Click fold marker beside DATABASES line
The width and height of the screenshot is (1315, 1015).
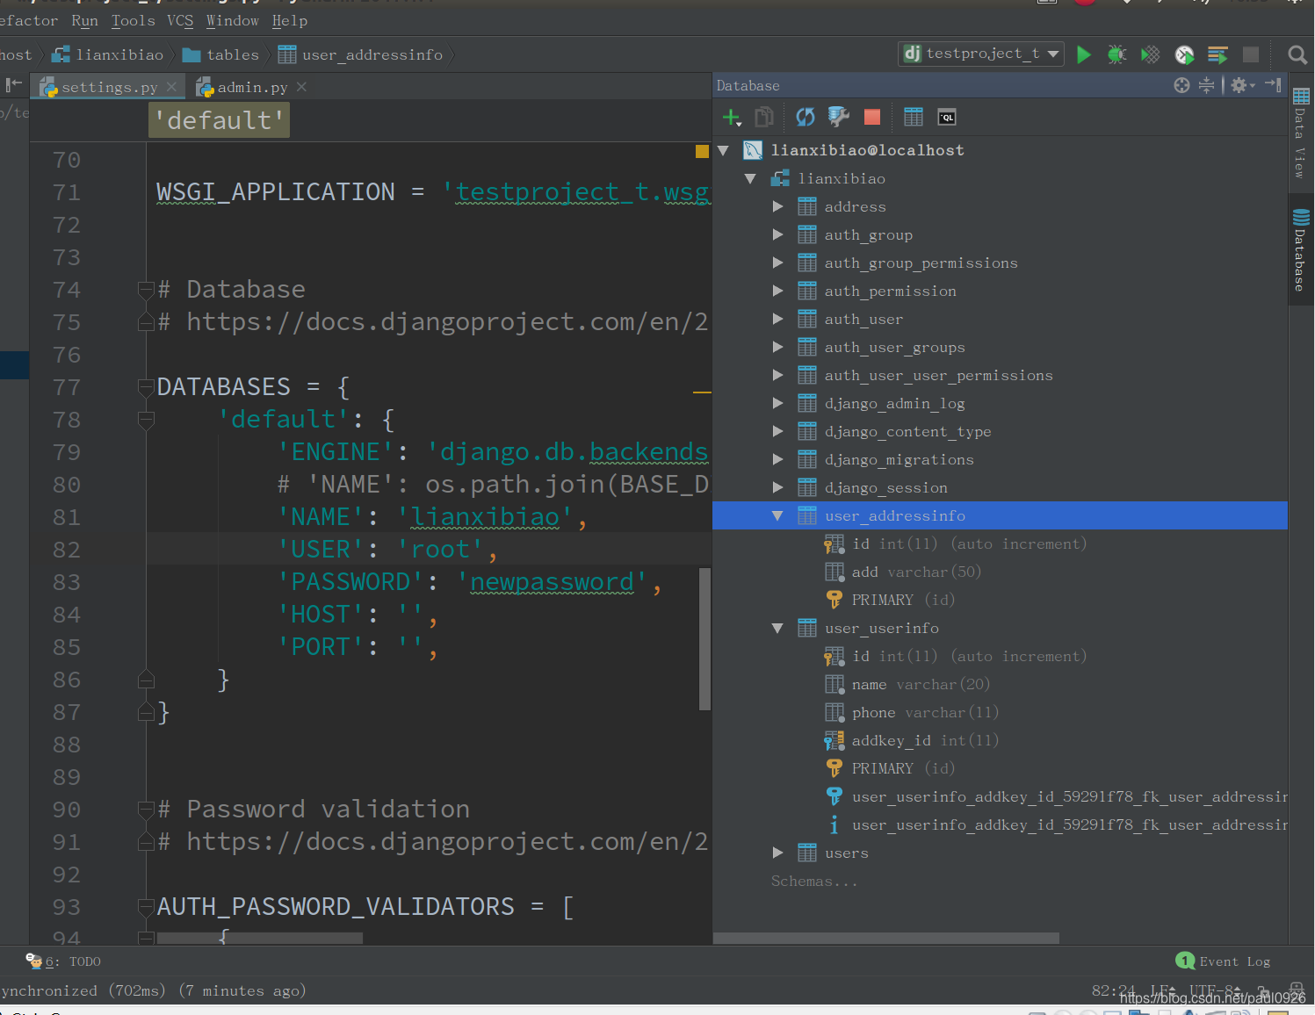pos(147,386)
